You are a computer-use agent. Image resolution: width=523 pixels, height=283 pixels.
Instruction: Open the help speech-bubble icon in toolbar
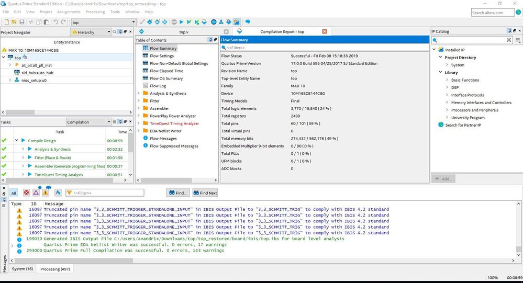pos(248,22)
